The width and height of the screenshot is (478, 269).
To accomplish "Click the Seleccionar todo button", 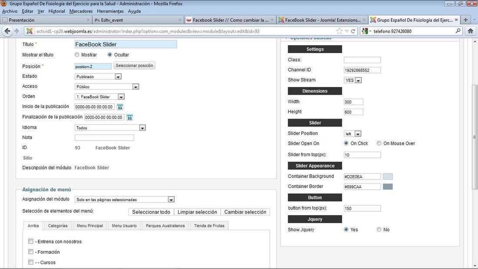I will click(x=151, y=212).
